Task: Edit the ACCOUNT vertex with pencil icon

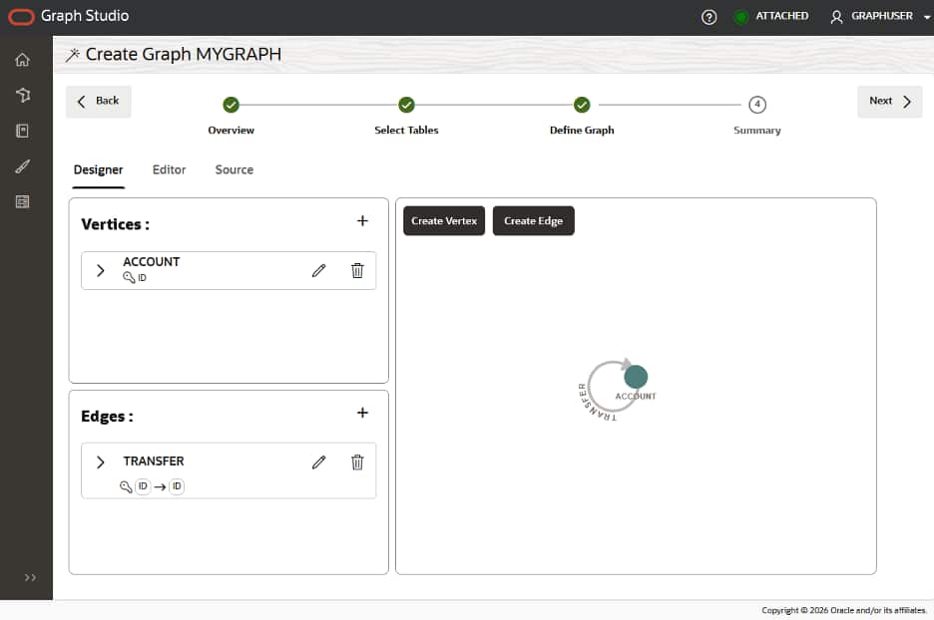Action: click(x=318, y=271)
